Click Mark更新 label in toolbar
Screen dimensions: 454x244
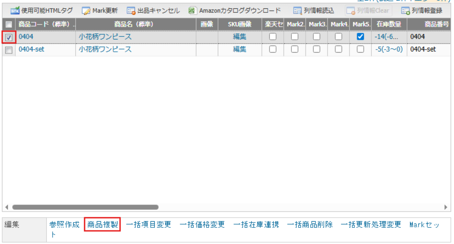click(105, 11)
